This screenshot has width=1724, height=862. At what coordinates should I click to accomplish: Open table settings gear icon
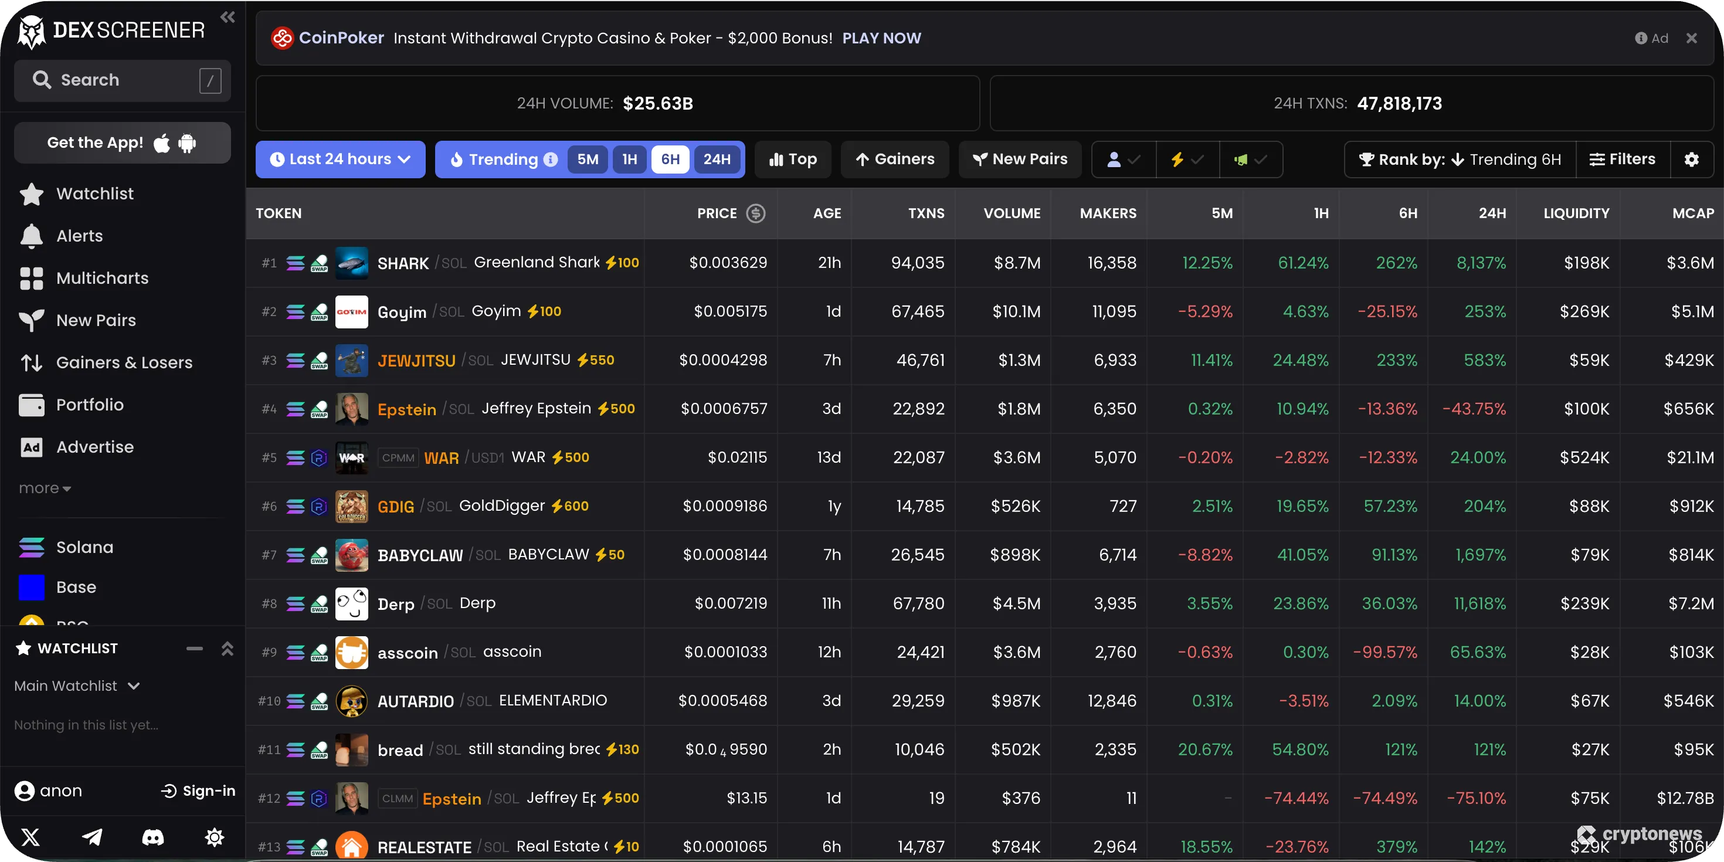[x=1691, y=159]
